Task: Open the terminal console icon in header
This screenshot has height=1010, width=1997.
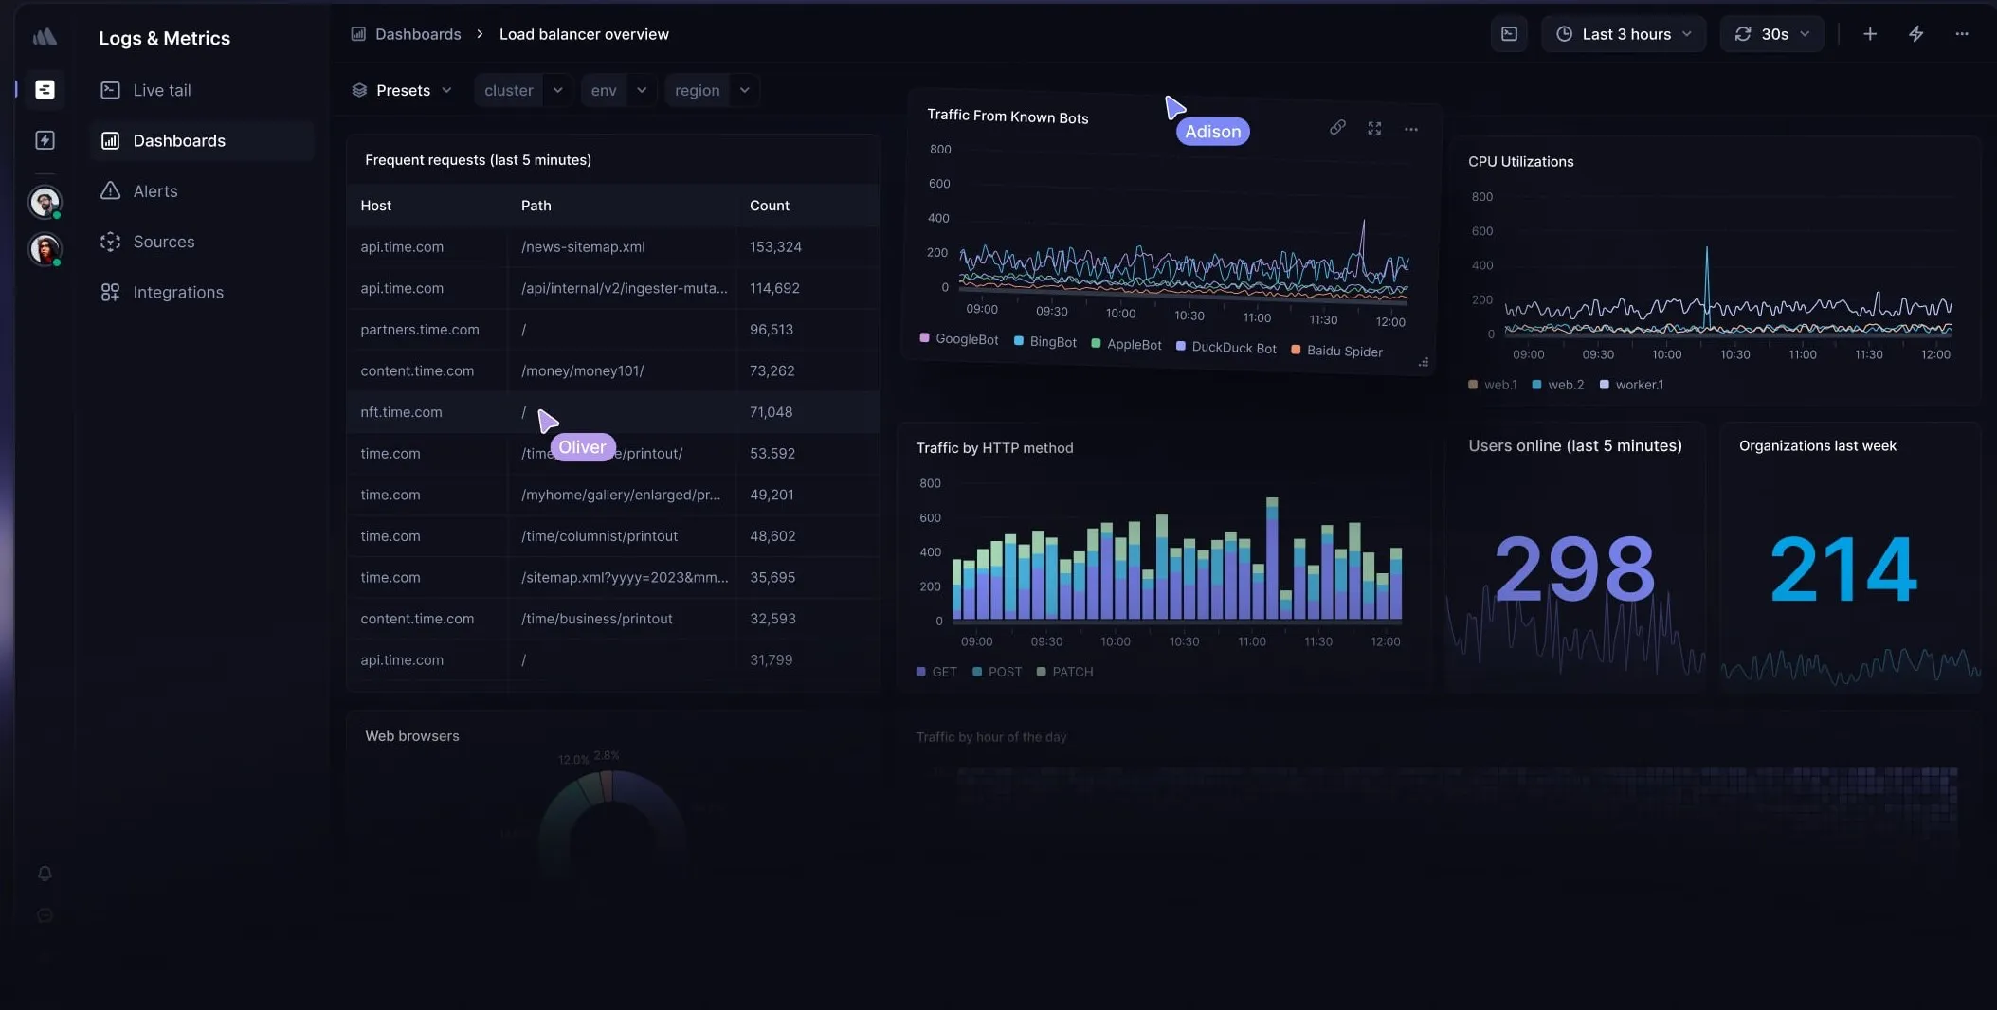Action: coord(1509,34)
